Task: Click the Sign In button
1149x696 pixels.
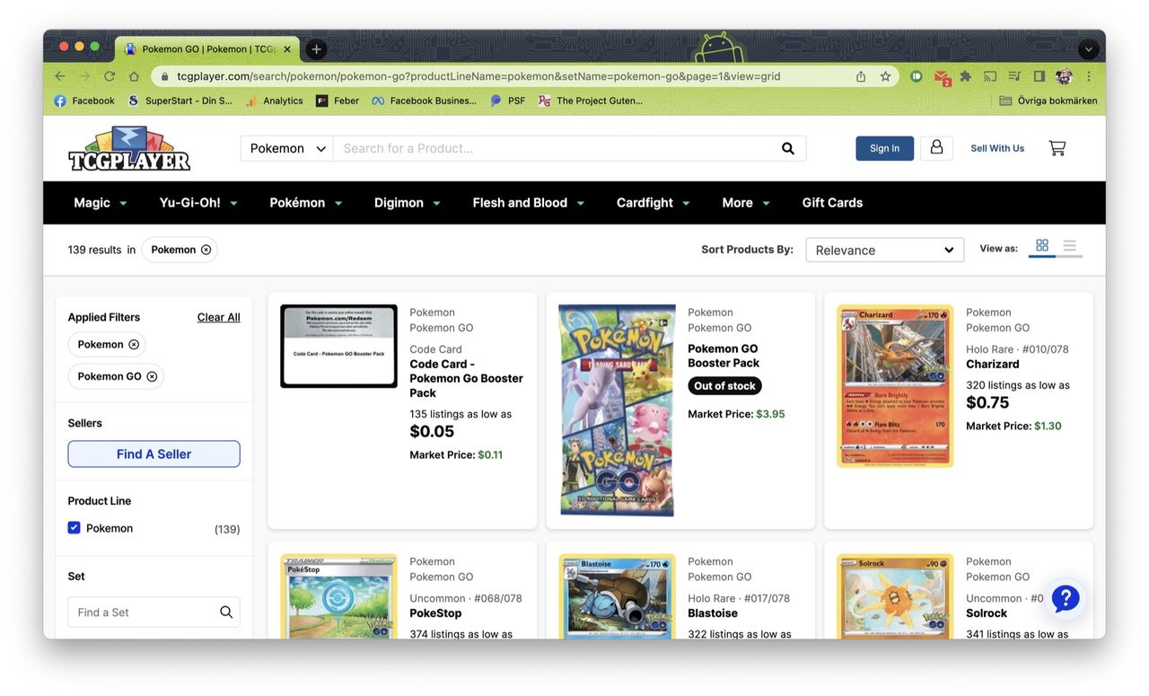Action: pyautogui.click(x=884, y=148)
